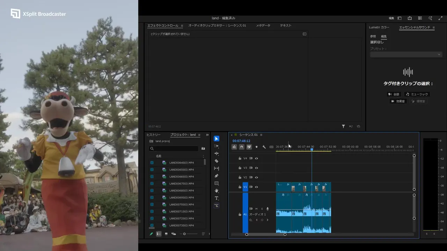Toggle timeline Snap magnet button
Viewport: 447px width, 251px height.
click(241, 147)
